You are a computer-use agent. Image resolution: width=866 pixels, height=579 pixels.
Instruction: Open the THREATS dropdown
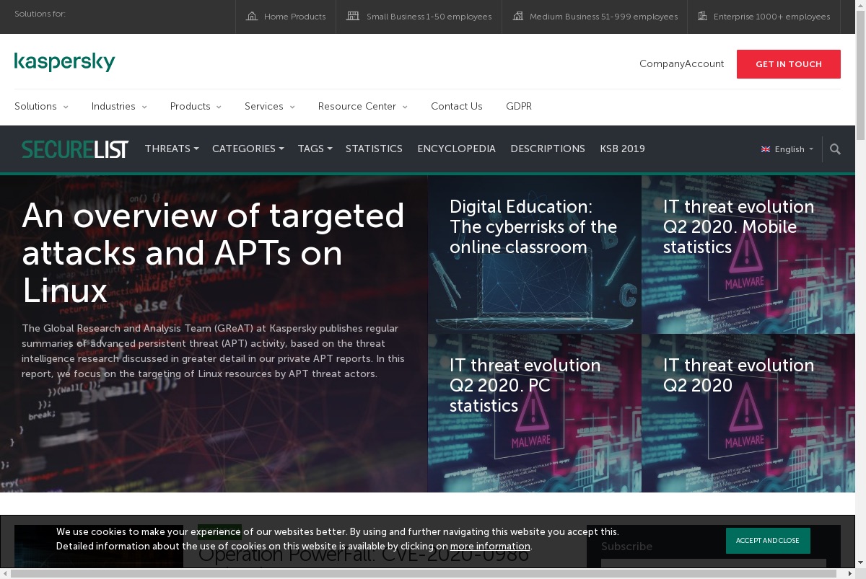(x=172, y=149)
